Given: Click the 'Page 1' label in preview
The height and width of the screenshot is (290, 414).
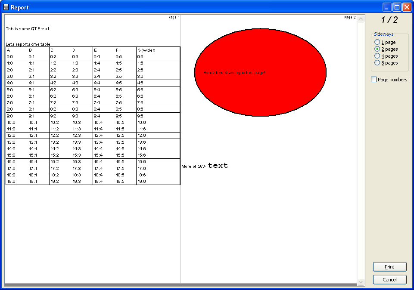Looking at the screenshot, I should click(174, 18).
